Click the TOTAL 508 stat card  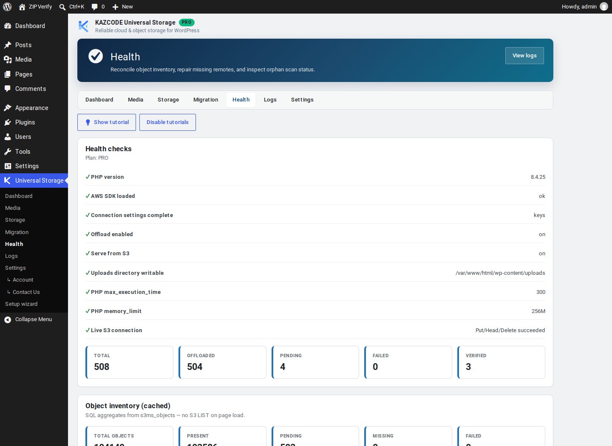tap(129, 362)
